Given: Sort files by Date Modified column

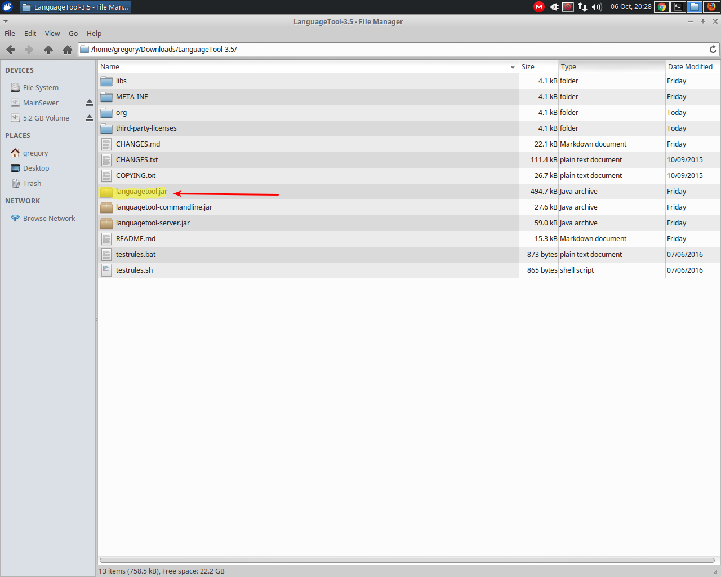Looking at the screenshot, I should 693,66.
